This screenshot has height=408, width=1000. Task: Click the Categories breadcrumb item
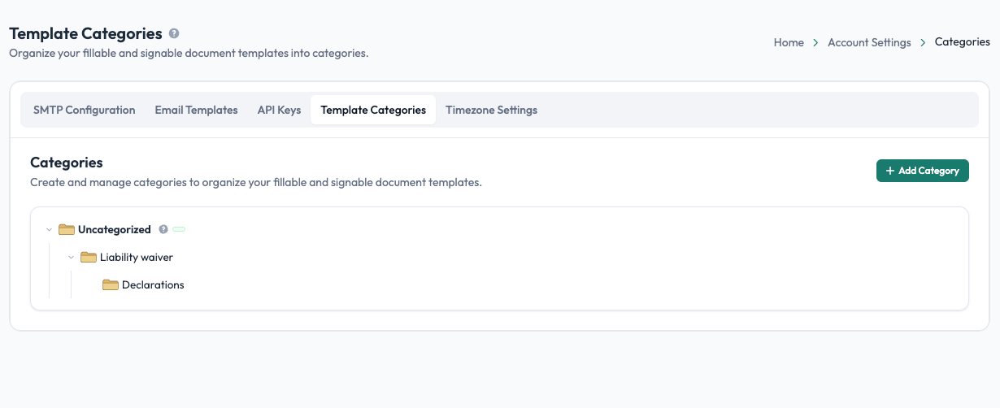pos(963,42)
